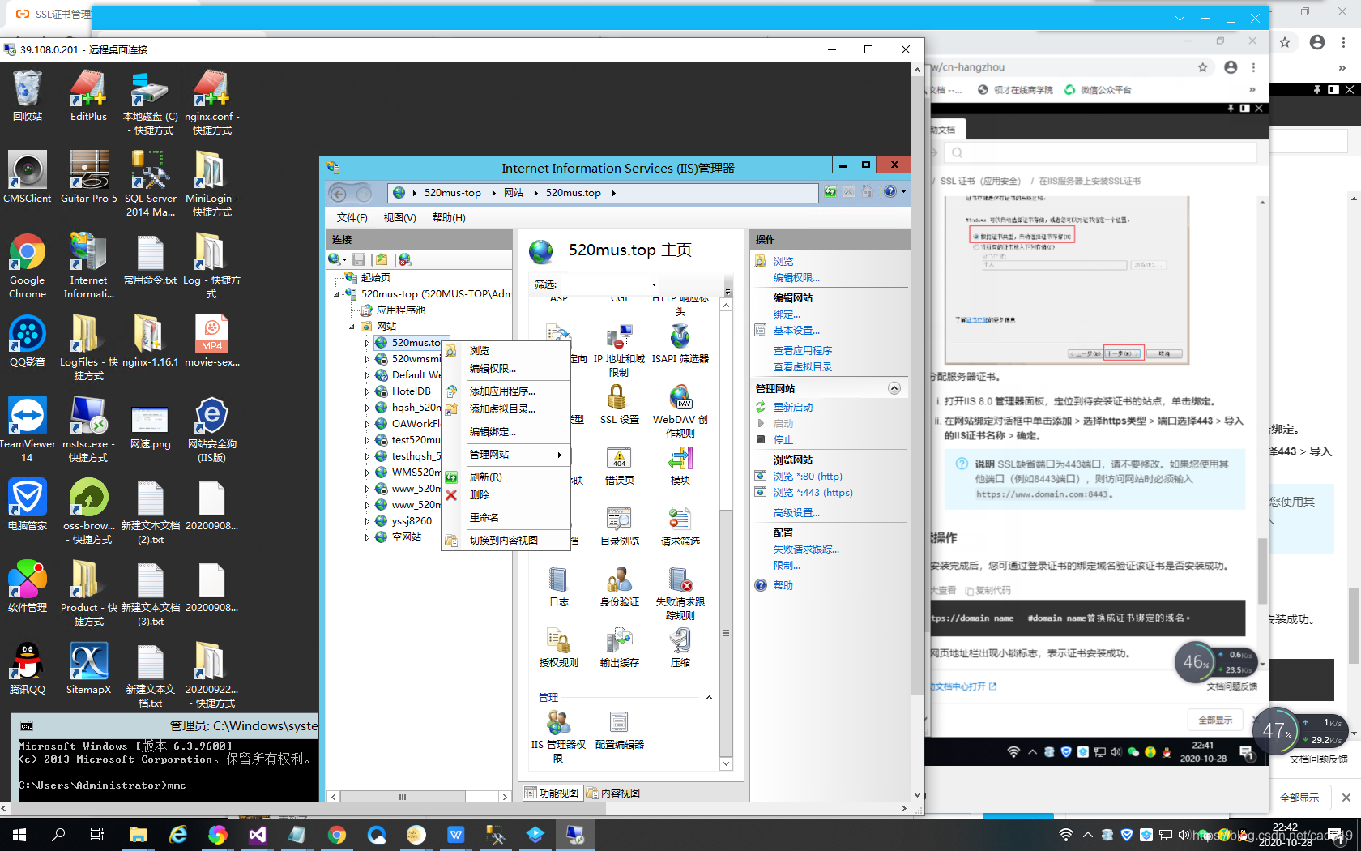Open the 帮助(H) menu
The width and height of the screenshot is (1361, 851).
coord(449,218)
